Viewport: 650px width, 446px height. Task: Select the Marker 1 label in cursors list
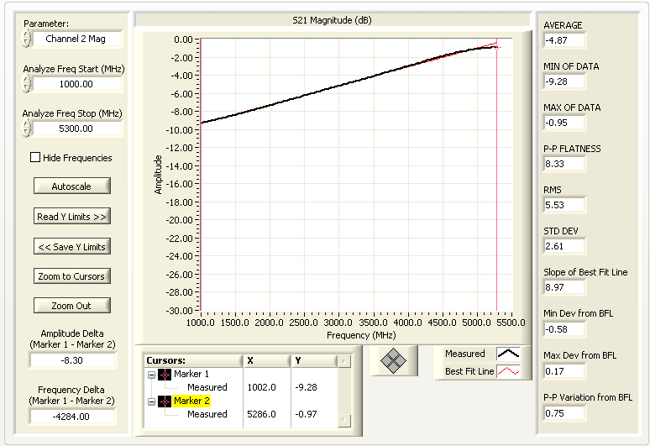[x=191, y=374]
